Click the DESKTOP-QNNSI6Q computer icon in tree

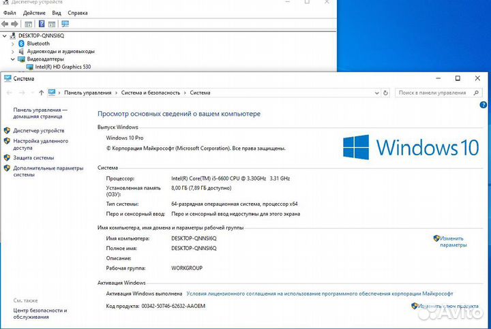tap(13, 35)
